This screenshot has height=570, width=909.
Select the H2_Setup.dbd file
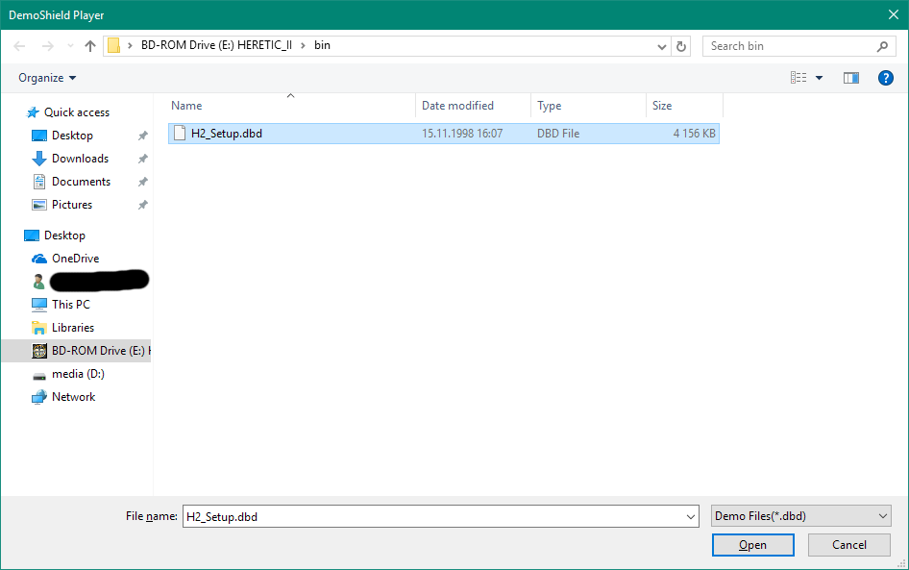[x=444, y=134]
